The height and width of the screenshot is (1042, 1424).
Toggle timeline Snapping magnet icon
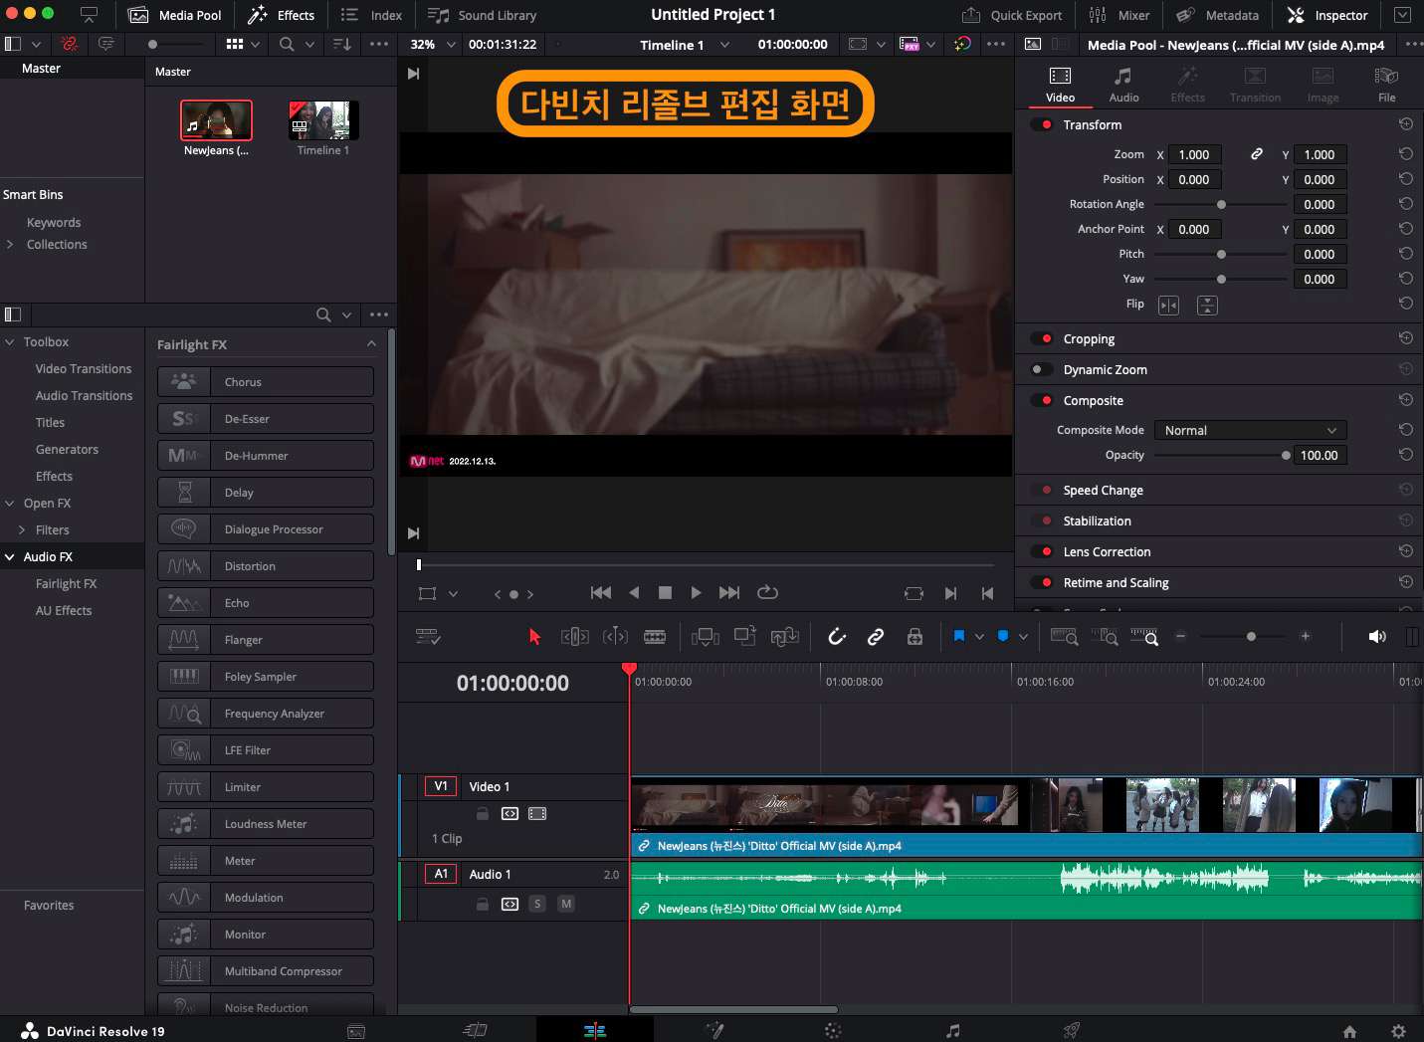(x=837, y=637)
